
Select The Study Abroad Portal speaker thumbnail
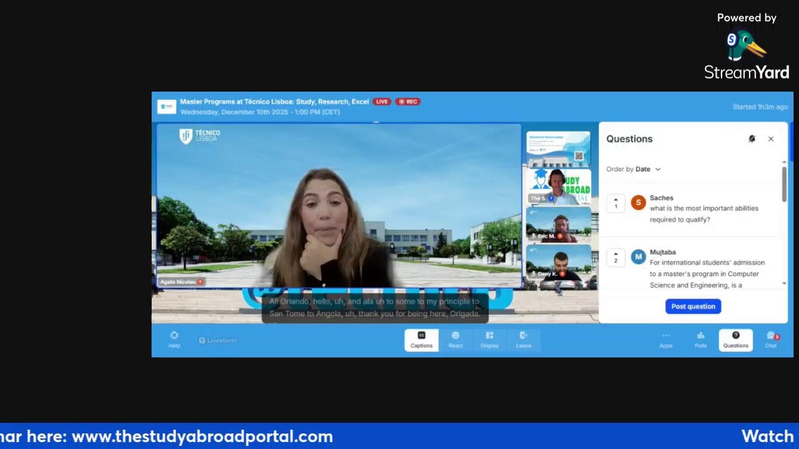[x=559, y=187]
